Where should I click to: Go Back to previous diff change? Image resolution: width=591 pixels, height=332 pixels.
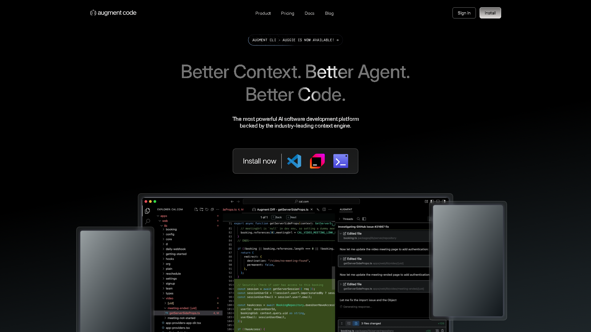(276, 217)
